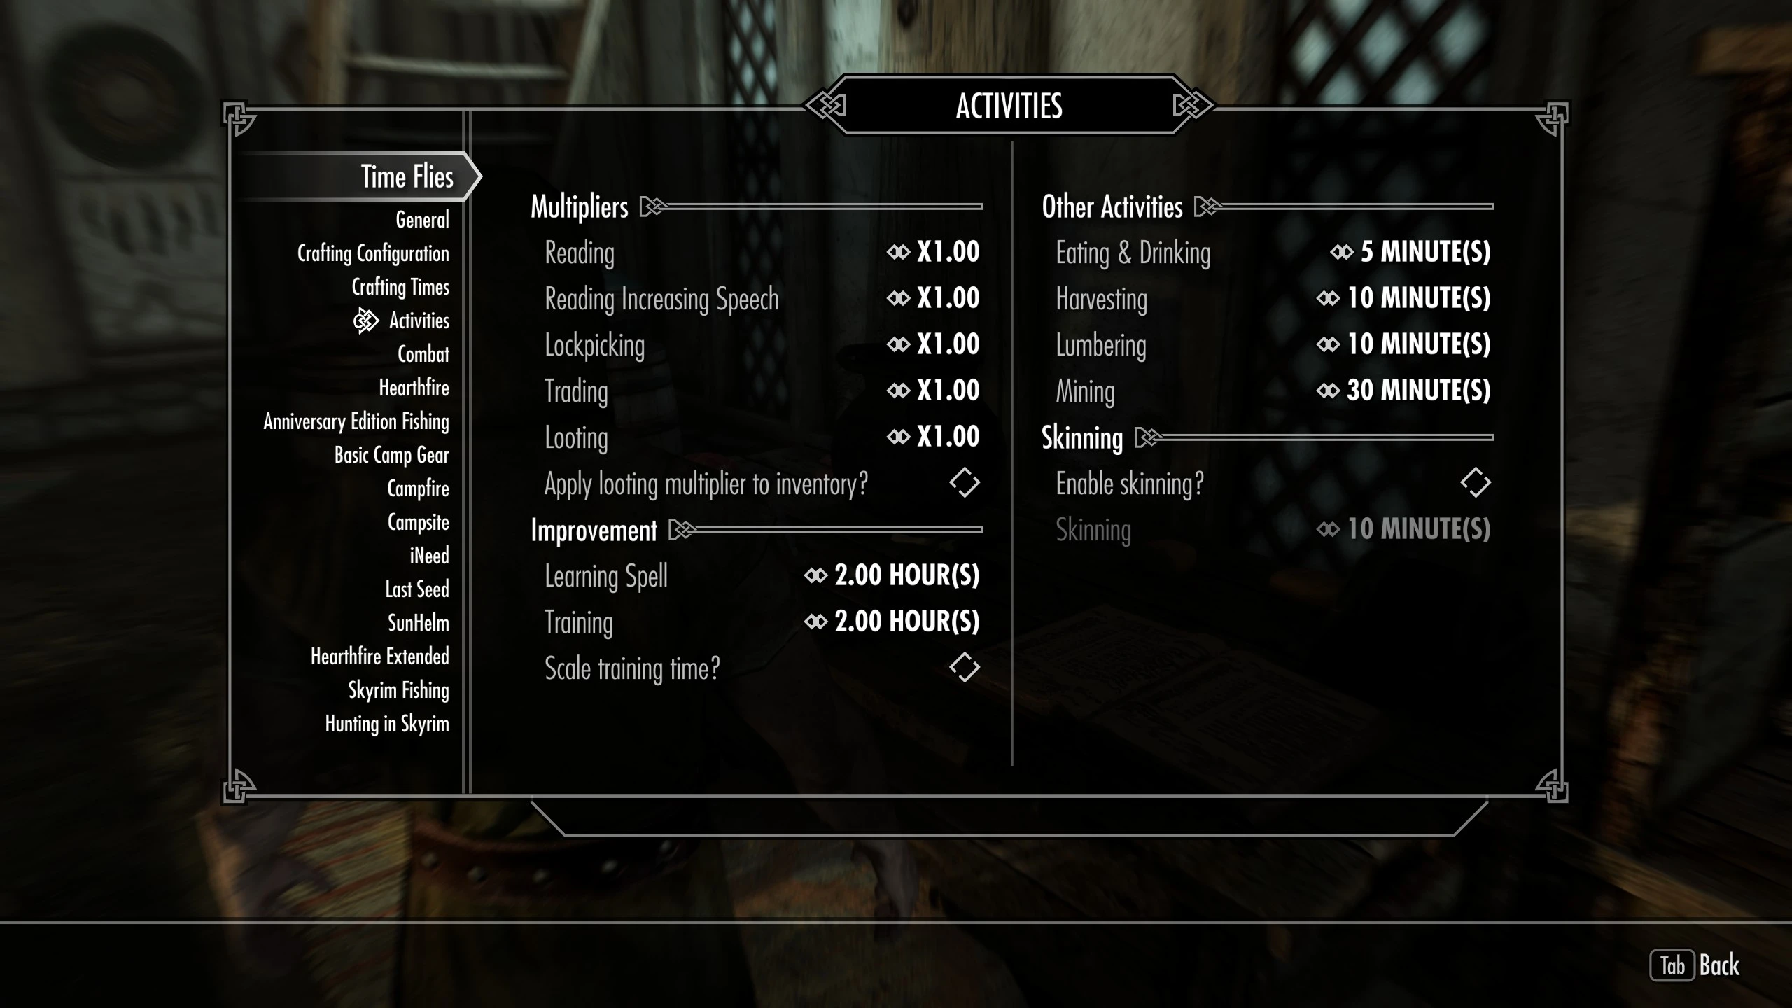This screenshot has height=1008, width=1792.
Task: Click the Last Seed settings entry
Action: tap(417, 588)
